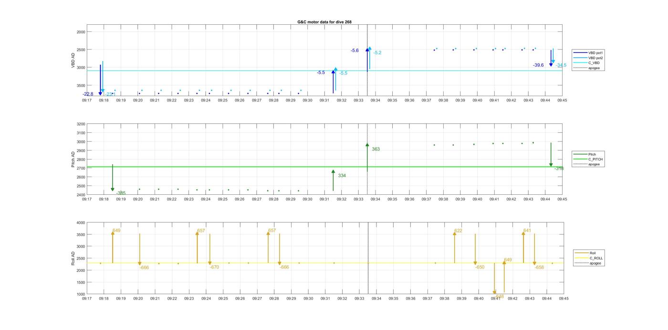Click the "VBD AD" y-axis label
The height and width of the screenshot is (330, 668).
pyautogui.click(x=73, y=60)
